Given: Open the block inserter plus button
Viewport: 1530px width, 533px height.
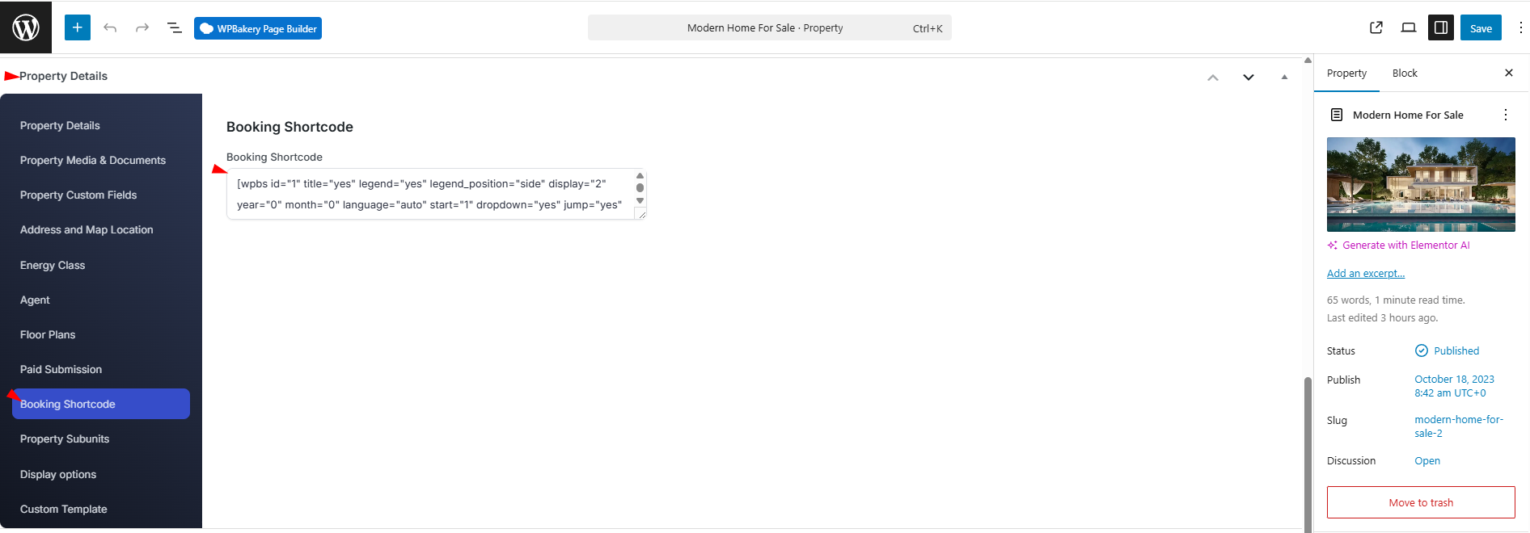Looking at the screenshot, I should pos(78,27).
